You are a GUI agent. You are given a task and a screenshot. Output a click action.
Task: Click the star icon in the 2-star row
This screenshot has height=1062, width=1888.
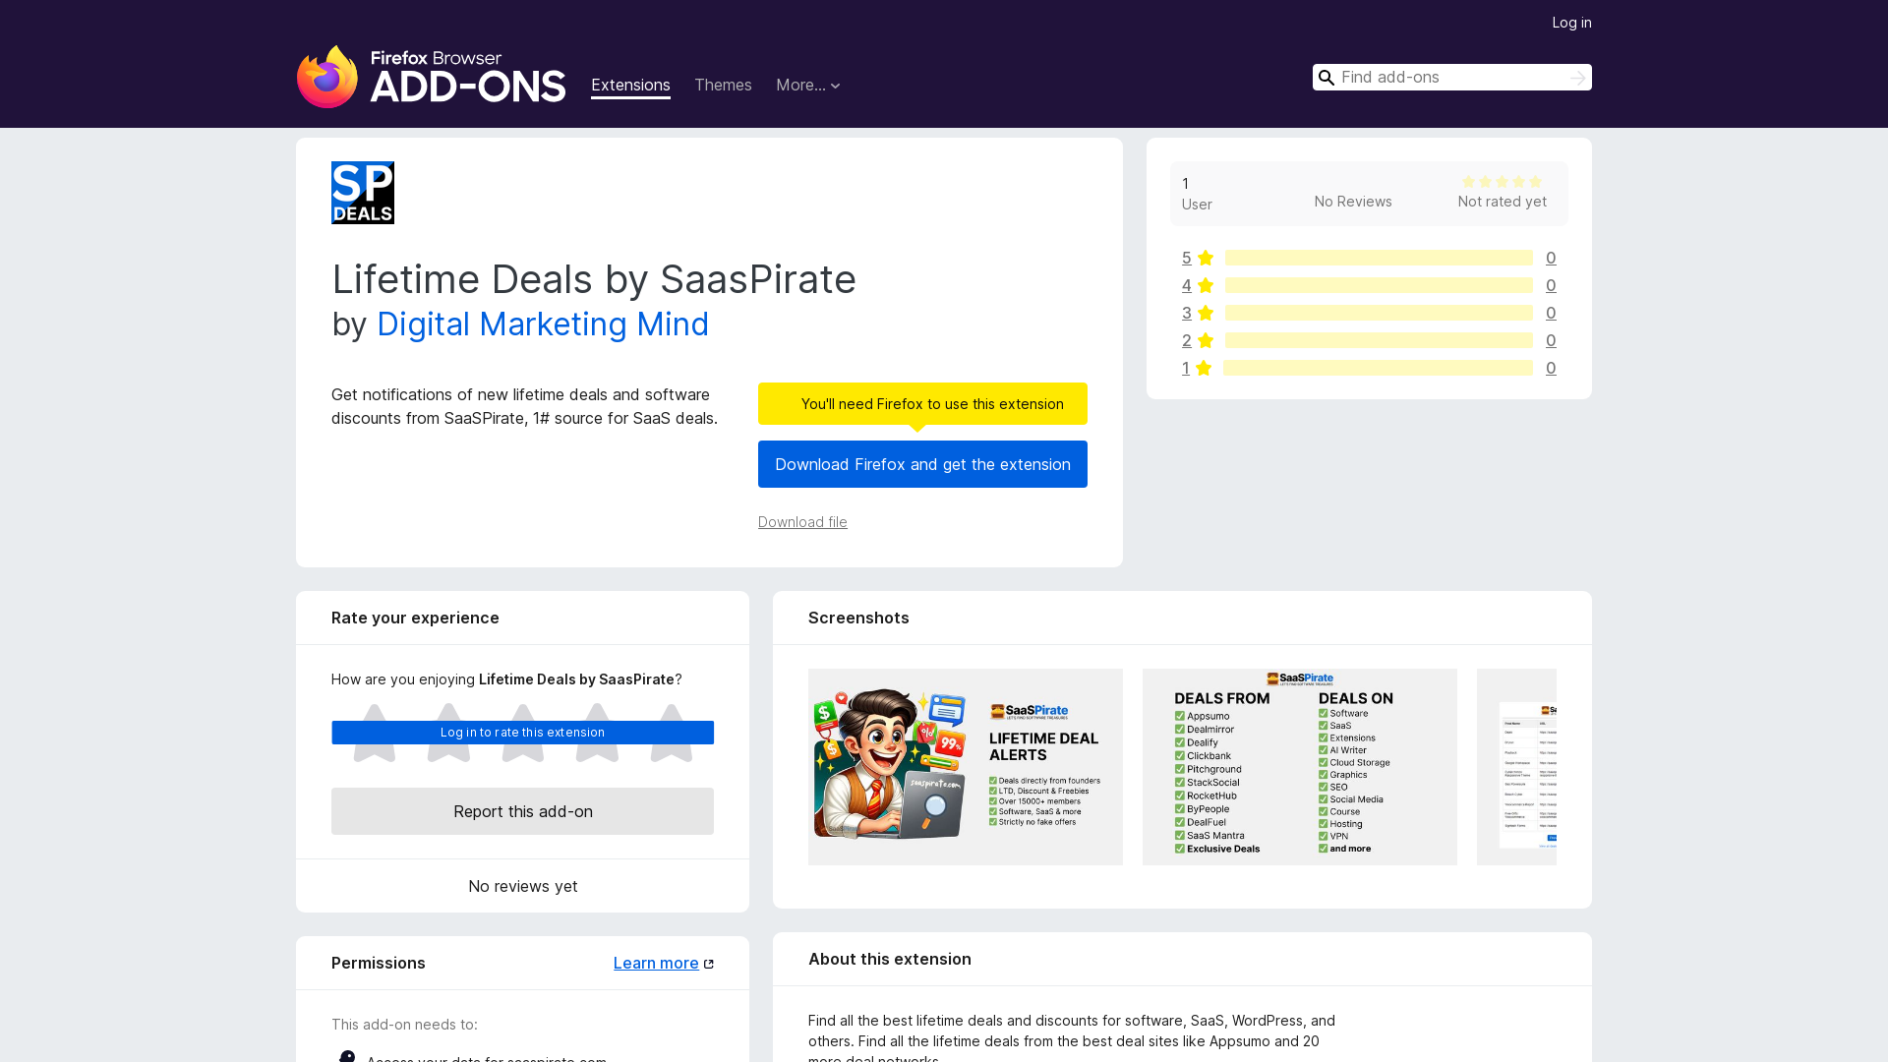coord(1206,340)
